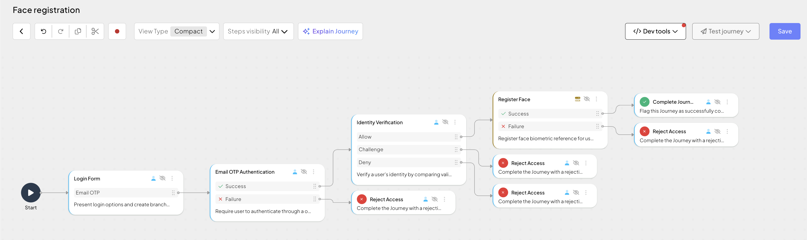The image size is (807, 240).
Task: Click the Login Form node title
Action: [87, 179]
